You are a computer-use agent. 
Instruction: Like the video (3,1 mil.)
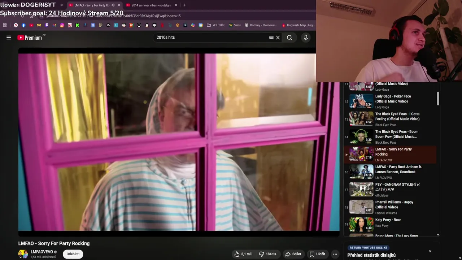243,254
